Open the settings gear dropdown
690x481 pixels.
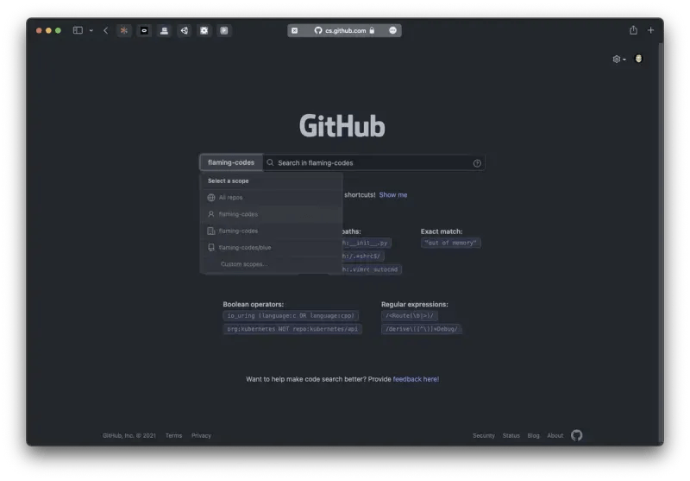pyautogui.click(x=618, y=59)
